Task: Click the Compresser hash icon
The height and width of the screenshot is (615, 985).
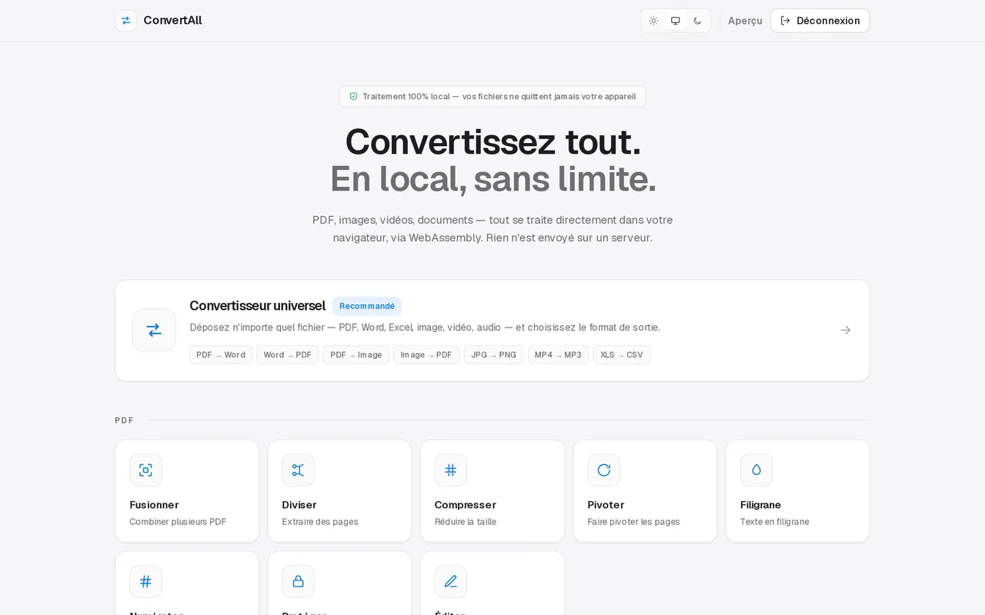Action: (x=451, y=470)
